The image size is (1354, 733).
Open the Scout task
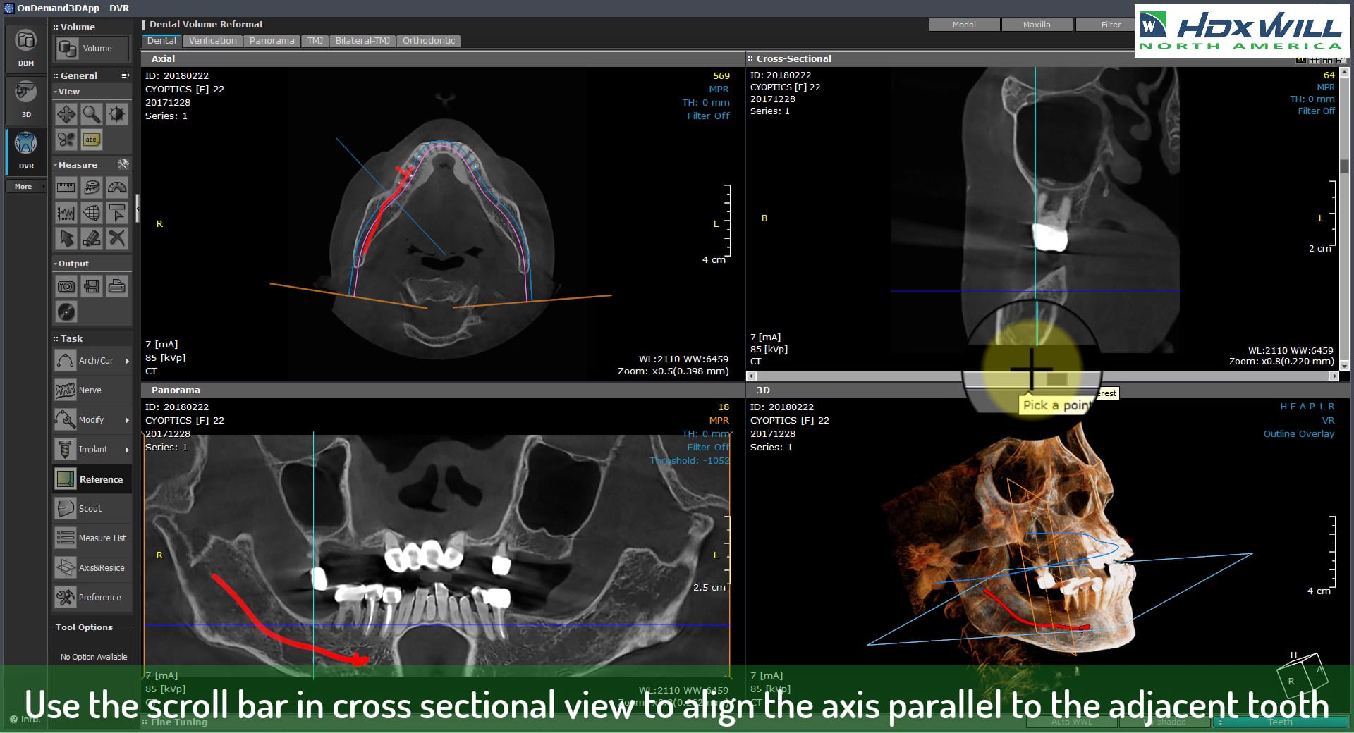(92, 508)
